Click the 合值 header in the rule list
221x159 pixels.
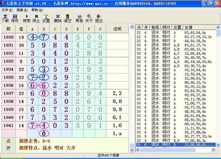coord(199,27)
